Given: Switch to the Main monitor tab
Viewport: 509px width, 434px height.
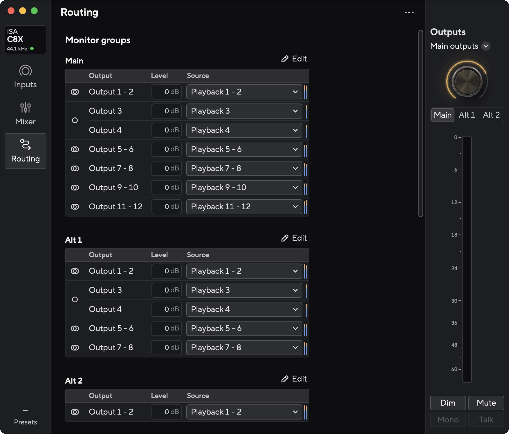Looking at the screenshot, I should point(443,115).
